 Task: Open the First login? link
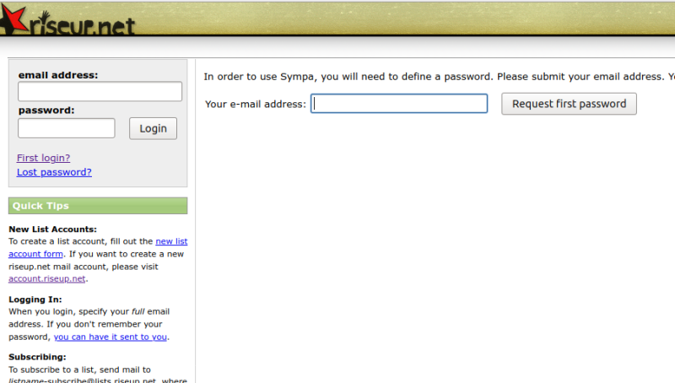43,158
